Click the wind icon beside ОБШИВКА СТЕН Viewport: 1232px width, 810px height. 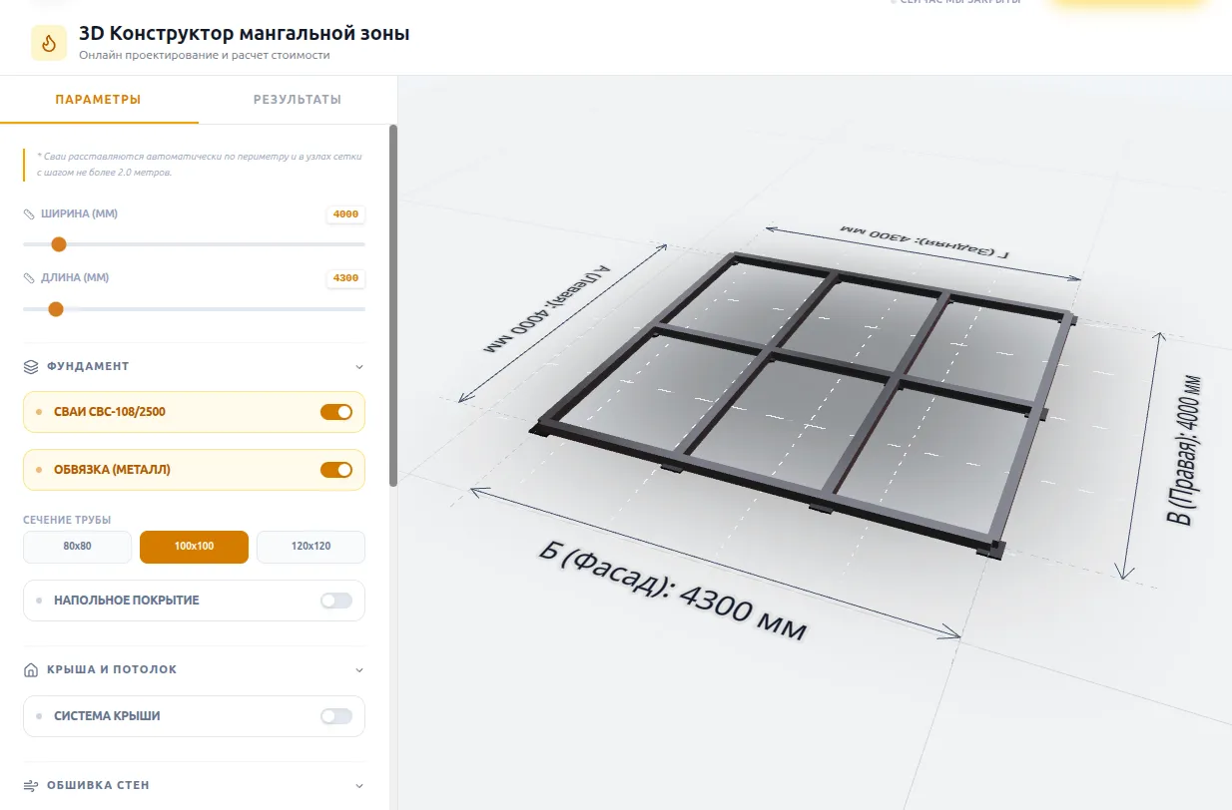(x=31, y=785)
